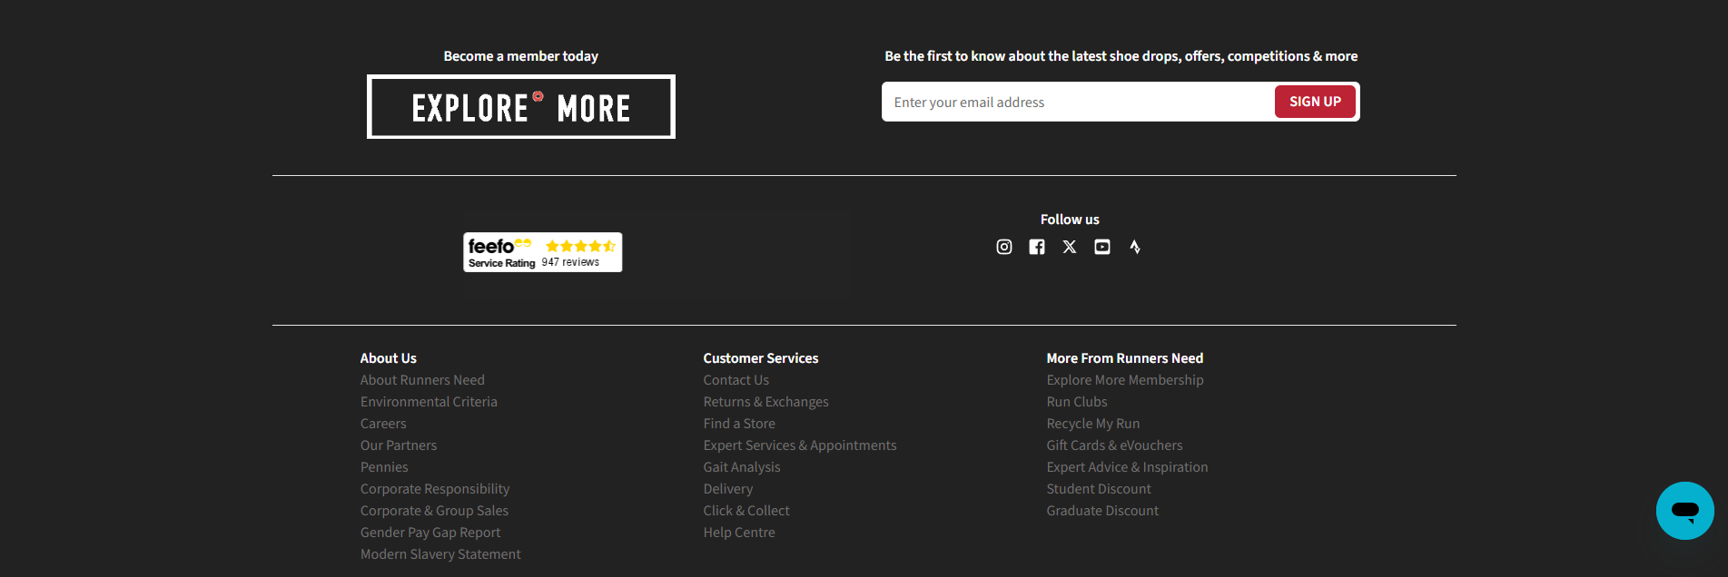1728x577 pixels.
Task: Open the YouTube social icon
Action: (x=1102, y=247)
